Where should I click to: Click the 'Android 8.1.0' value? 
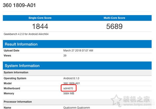pos(71,78)
